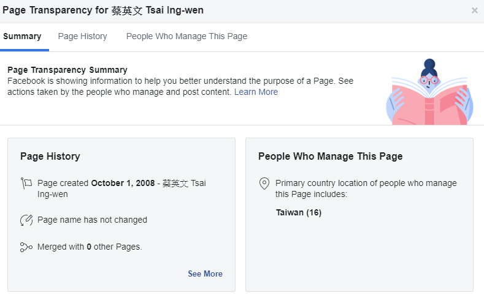Click the Page History card heading
The height and width of the screenshot is (298, 484).
[50, 157]
